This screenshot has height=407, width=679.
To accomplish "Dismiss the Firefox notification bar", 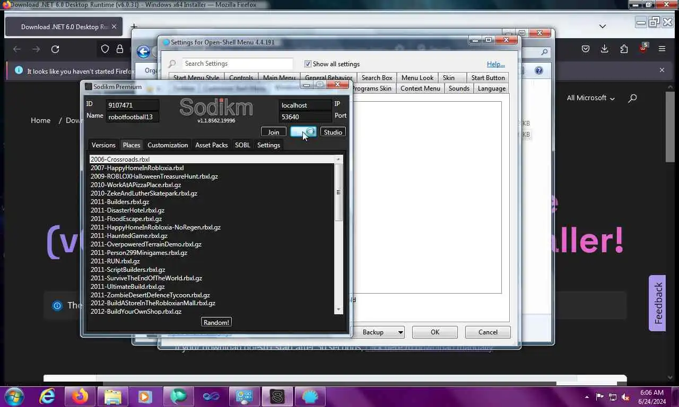I will click(x=662, y=70).
